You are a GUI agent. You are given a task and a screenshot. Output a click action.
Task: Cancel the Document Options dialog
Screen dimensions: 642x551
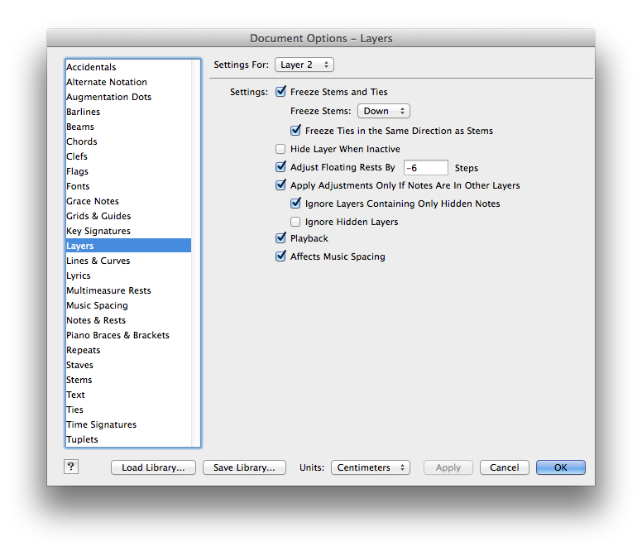coord(504,467)
